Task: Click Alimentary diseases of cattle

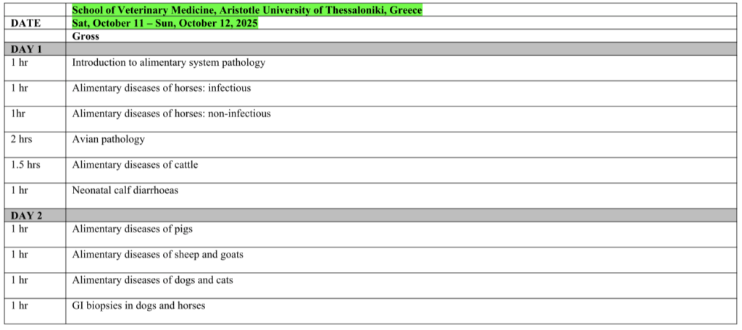Action: 135,164
